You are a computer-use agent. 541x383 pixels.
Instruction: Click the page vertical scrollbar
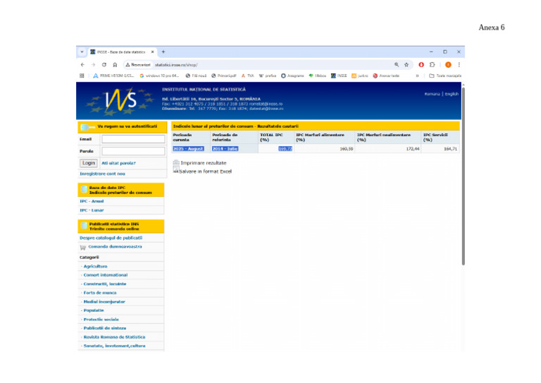[x=463, y=176]
